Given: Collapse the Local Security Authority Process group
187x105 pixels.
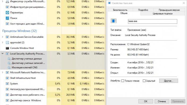Looking at the screenshot, I should coord(2,54).
